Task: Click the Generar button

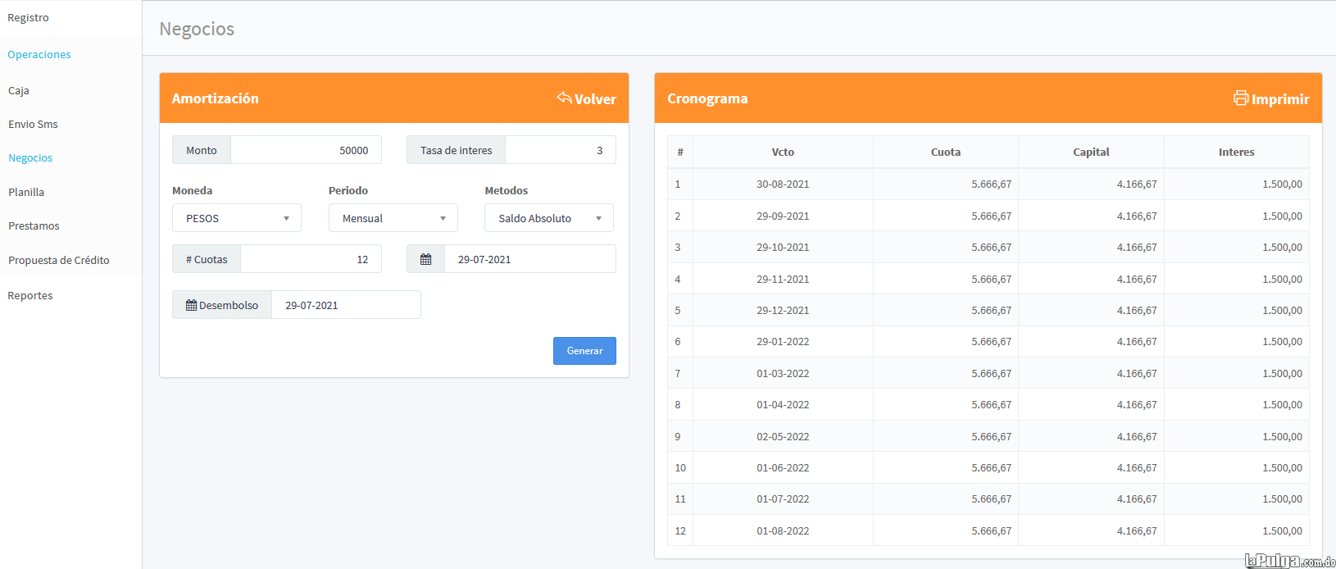Action: point(584,351)
